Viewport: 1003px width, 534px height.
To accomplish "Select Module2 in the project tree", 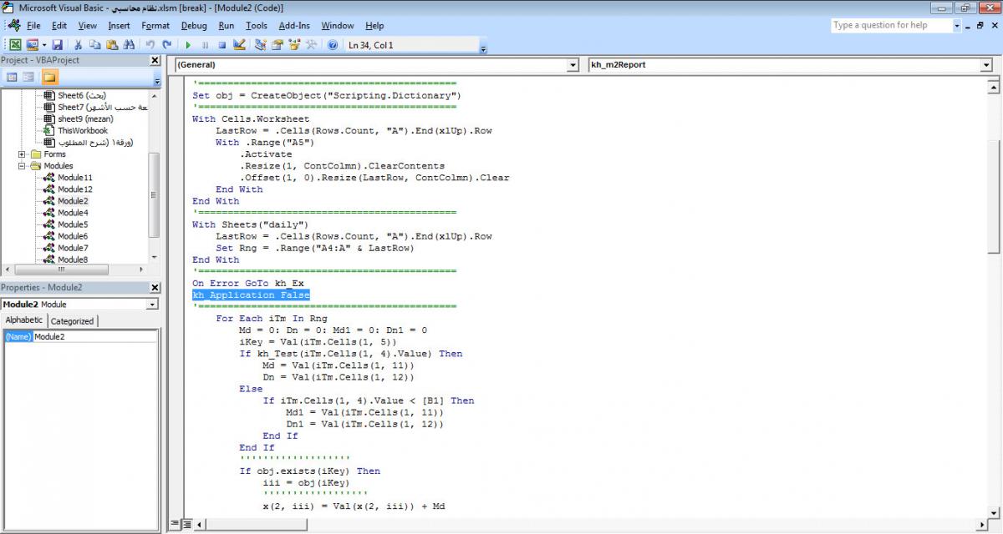I will click(x=73, y=201).
